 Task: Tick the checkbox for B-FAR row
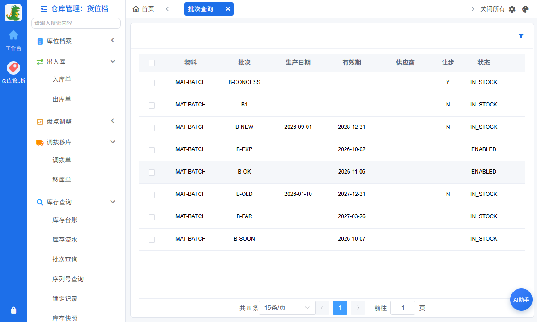[152, 217]
